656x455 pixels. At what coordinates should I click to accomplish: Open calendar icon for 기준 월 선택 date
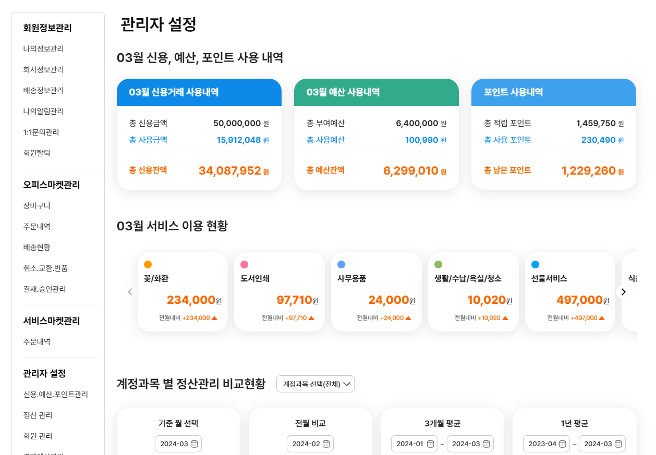[194, 444]
